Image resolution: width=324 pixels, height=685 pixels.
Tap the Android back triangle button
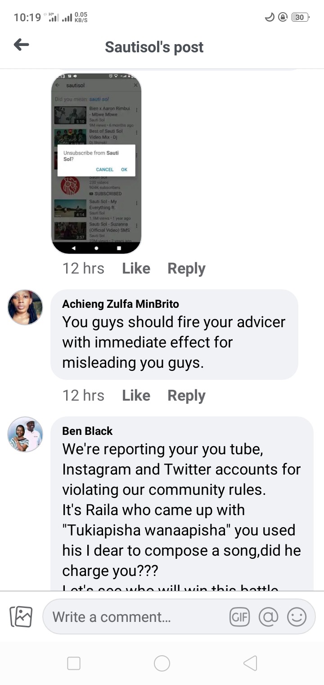click(x=250, y=663)
